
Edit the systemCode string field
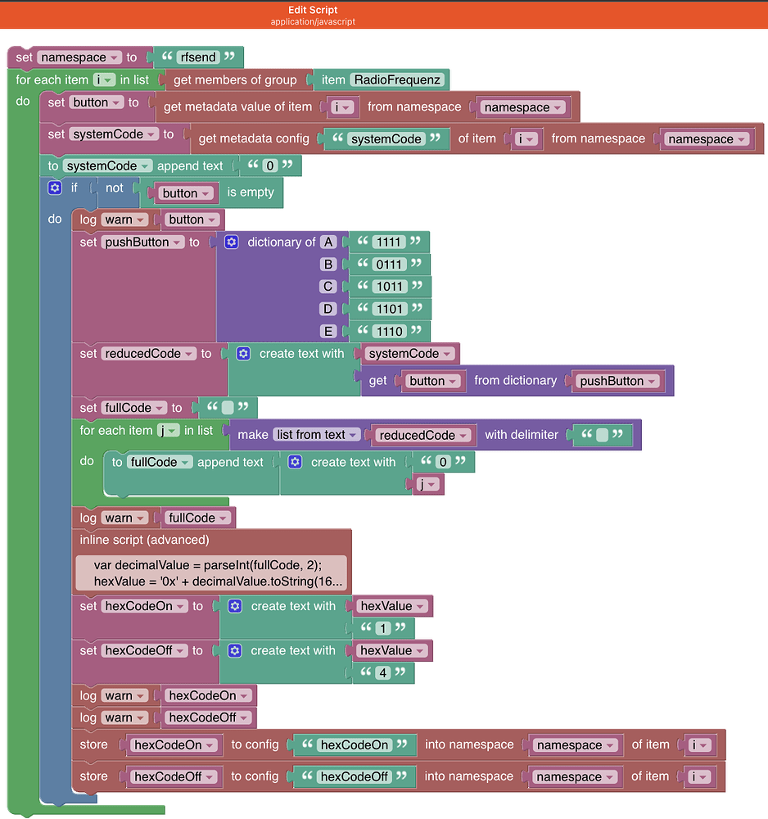coord(386,138)
